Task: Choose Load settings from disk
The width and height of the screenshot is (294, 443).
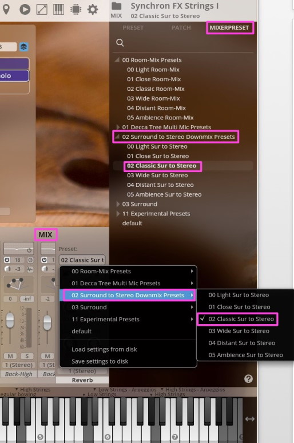Action: [128, 349]
